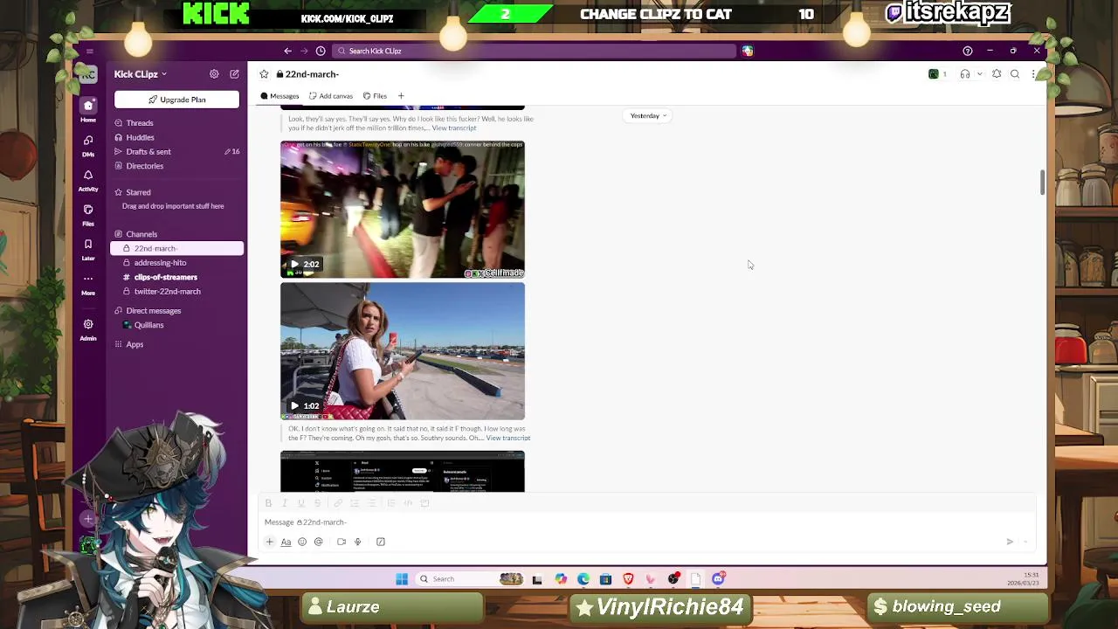Insert a mention with @ icon
The image size is (1118, 629).
coord(319,542)
